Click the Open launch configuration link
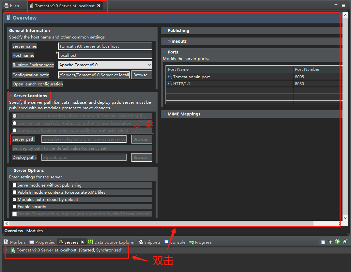The width and height of the screenshot is (351, 272). pos(38,84)
